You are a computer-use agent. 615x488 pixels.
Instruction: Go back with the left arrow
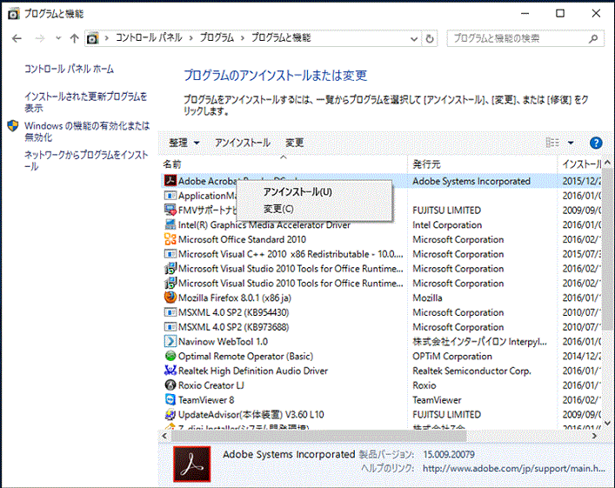[17, 38]
